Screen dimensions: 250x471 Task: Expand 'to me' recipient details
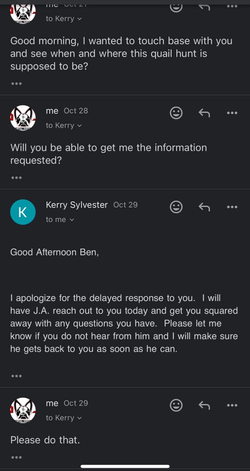(x=60, y=219)
